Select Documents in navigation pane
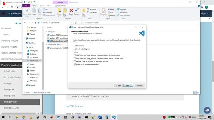The height and width of the screenshot is (120, 214). point(32,57)
